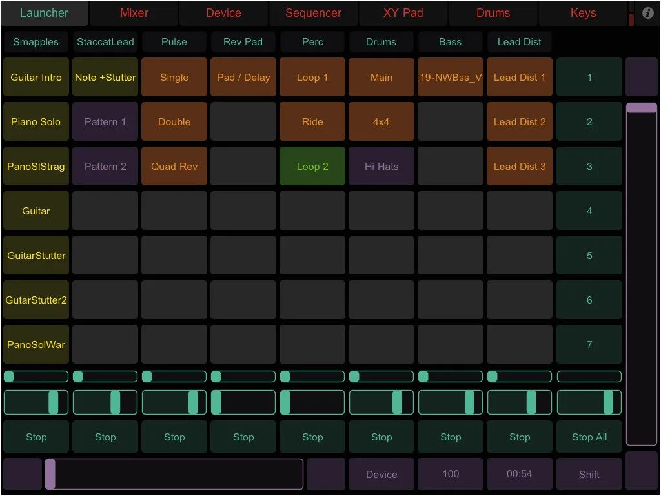Select the StaccatLead track header
This screenshot has height=496, width=661.
click(105, 42)
